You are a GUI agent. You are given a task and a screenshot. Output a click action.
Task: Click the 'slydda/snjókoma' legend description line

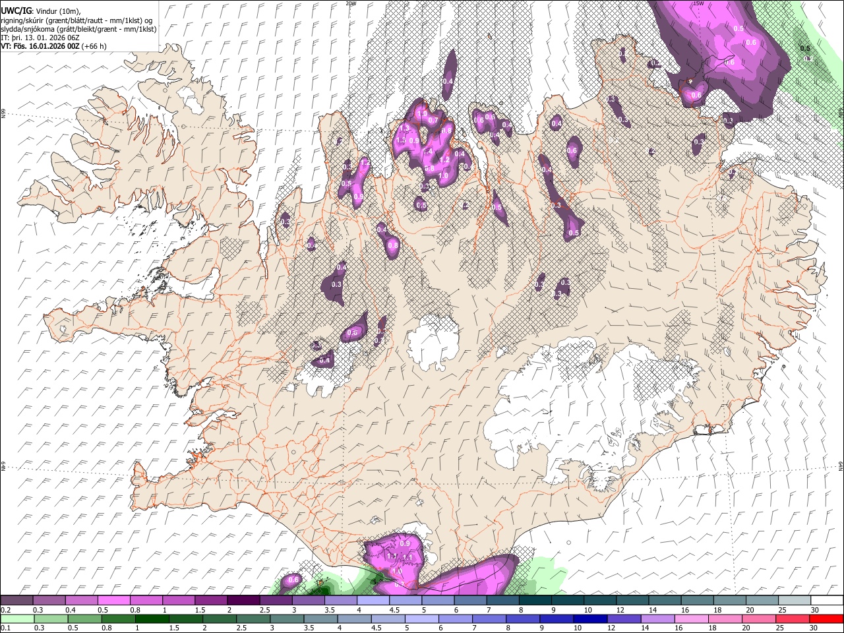click(78, 29)
